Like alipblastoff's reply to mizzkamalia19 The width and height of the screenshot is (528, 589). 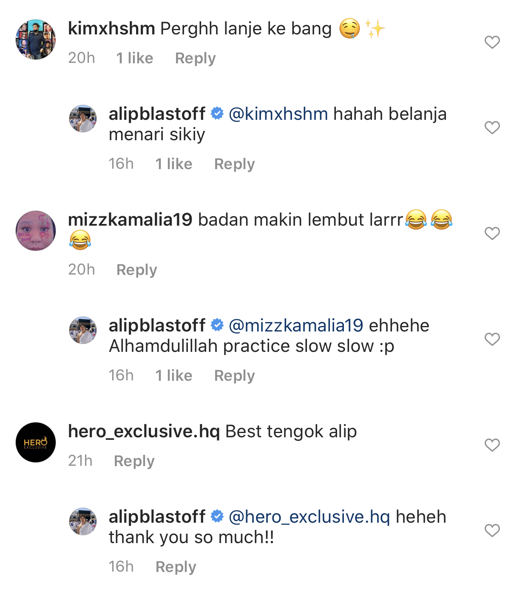[x=492, y=339]
